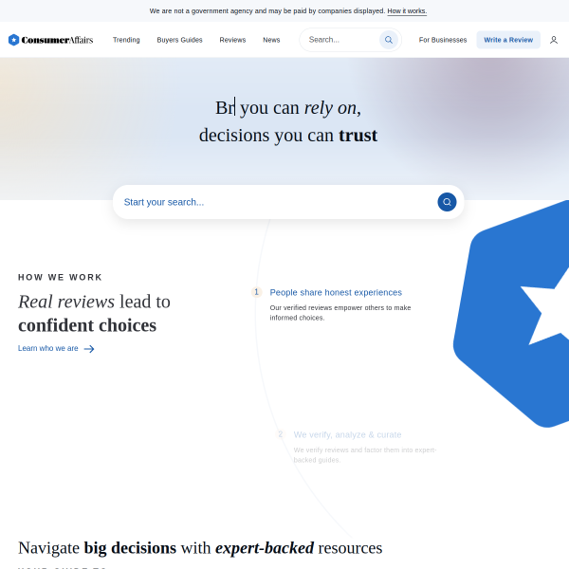569x569 pixels.
Task: Select the step 1 number circle
Action: pos(256,292)
